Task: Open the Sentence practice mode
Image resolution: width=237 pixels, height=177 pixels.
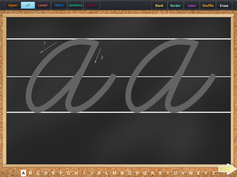Action: [x=75, y=6]
